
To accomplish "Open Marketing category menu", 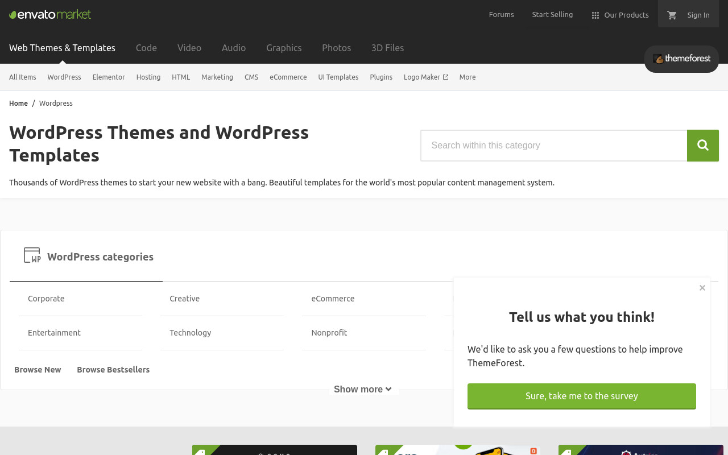I will coord(217,77).
